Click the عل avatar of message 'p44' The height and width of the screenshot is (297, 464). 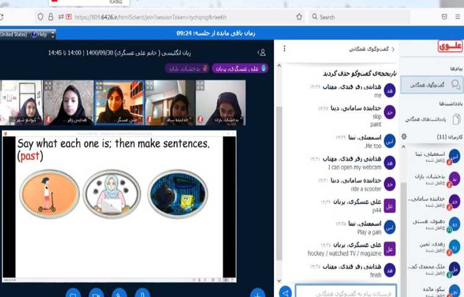coord(390,206)
